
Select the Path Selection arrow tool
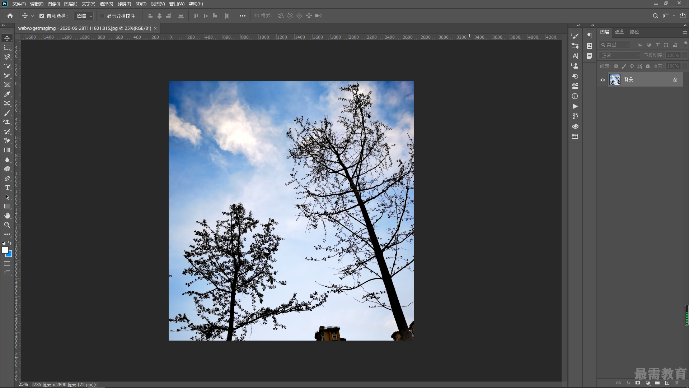click(x=7, y=197)
